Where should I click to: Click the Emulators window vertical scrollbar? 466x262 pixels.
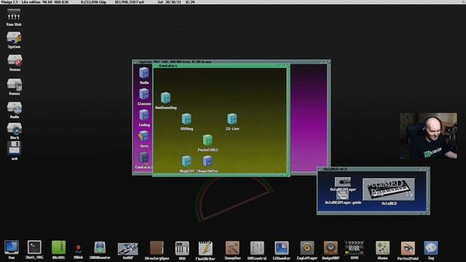pyautogui.click(x=288, y=119)
